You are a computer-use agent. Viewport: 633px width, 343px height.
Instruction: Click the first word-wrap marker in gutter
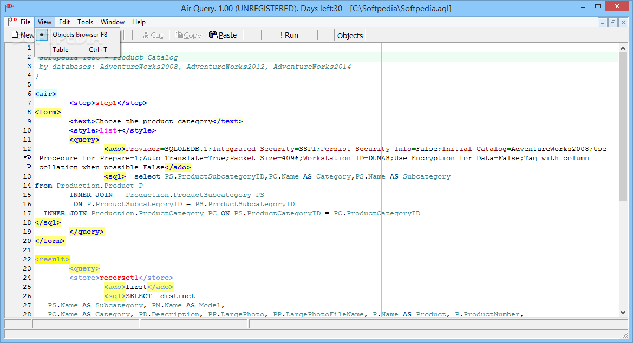coord(27,158)
